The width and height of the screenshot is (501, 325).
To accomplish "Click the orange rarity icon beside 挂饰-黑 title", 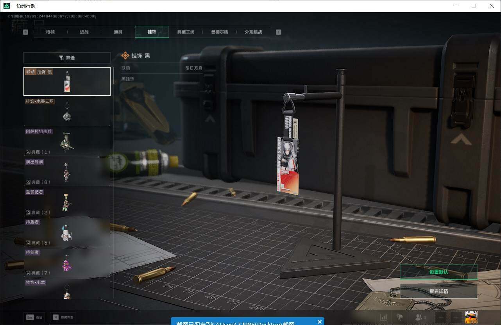I will point(125,55).
